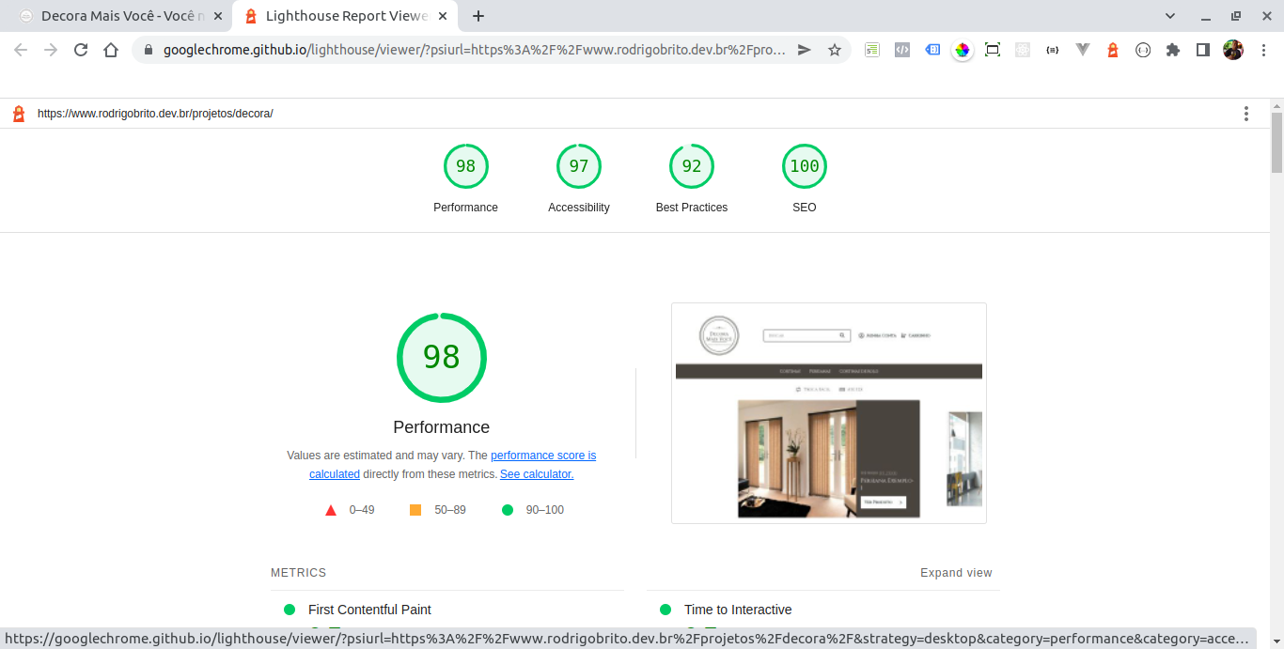1284x649 pixels.
Task: Open the 'performance score is calculated' link
Action: (542, 456)
